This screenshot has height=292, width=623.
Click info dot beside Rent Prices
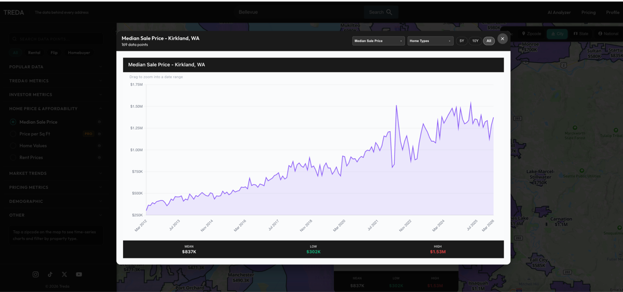(99, 157)
